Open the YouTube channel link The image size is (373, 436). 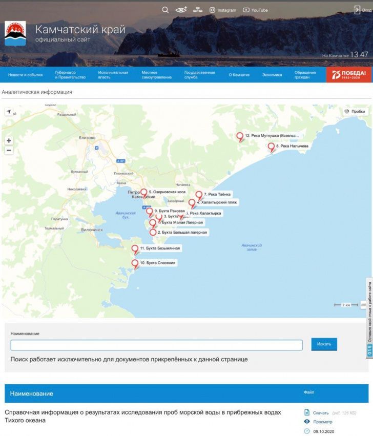(255, 10)
